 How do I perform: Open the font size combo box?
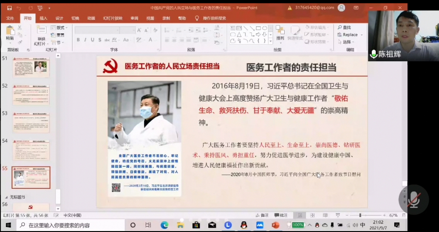[x=128, y=30]
